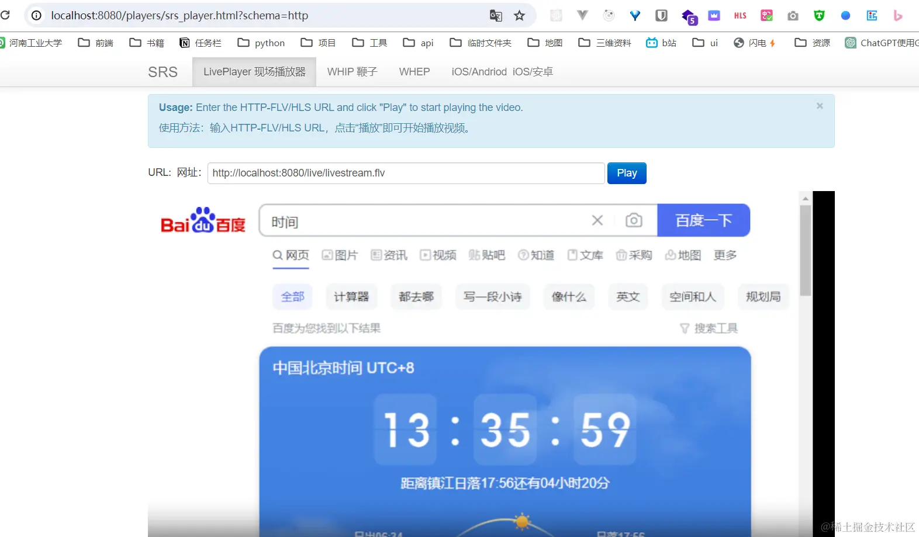The width and height of the screenshot is (919, 537).
Task: Click the blue Play button
Action: pyautogui.click(x=627, y=173)
